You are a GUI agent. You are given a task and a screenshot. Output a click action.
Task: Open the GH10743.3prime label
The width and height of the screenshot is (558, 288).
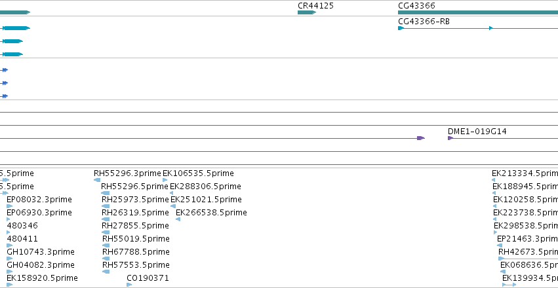tap(41, 252)
